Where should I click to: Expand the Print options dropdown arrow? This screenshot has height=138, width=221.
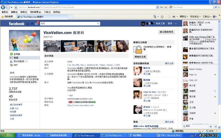177,17
